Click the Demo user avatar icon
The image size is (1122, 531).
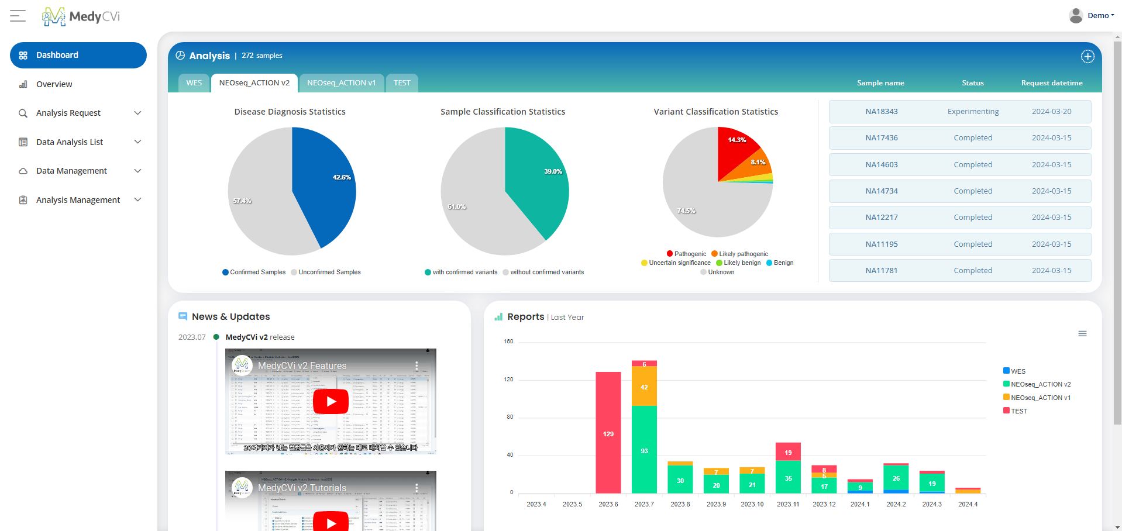(x=1075, y=16)
